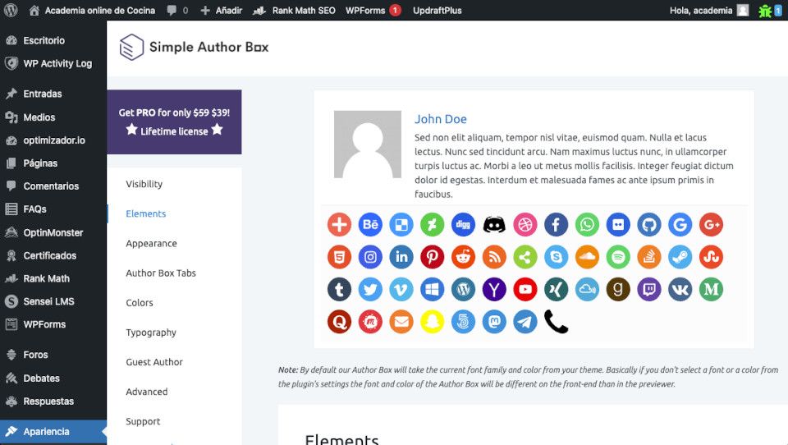Screen dimensions: 788x445
Task: Open WPForms in the admin bar
Action: click(373, 10)
